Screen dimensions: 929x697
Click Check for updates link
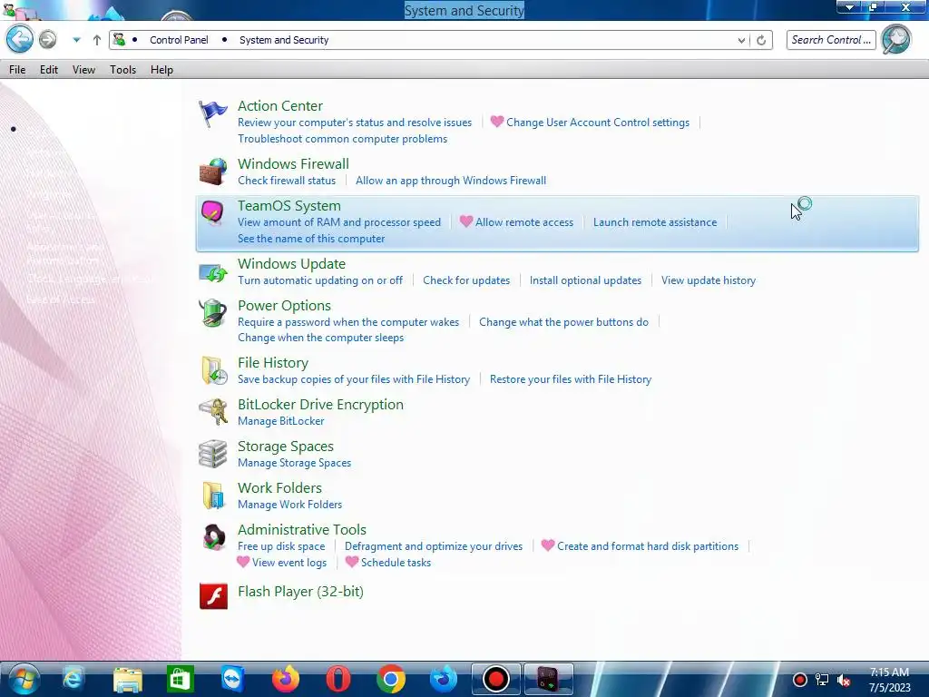tap(466, 280)
